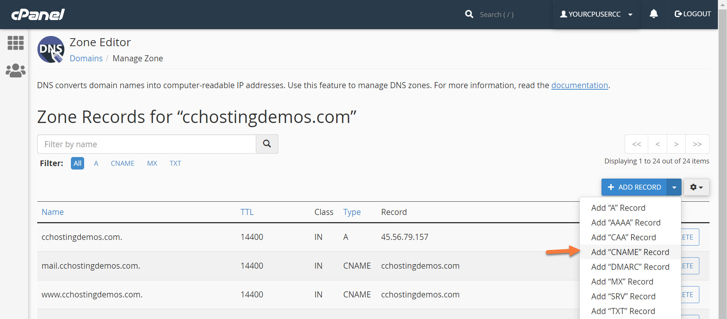727x319 pixels.
Task: Filter records by TXT type
Action: [x=175, y=163]
